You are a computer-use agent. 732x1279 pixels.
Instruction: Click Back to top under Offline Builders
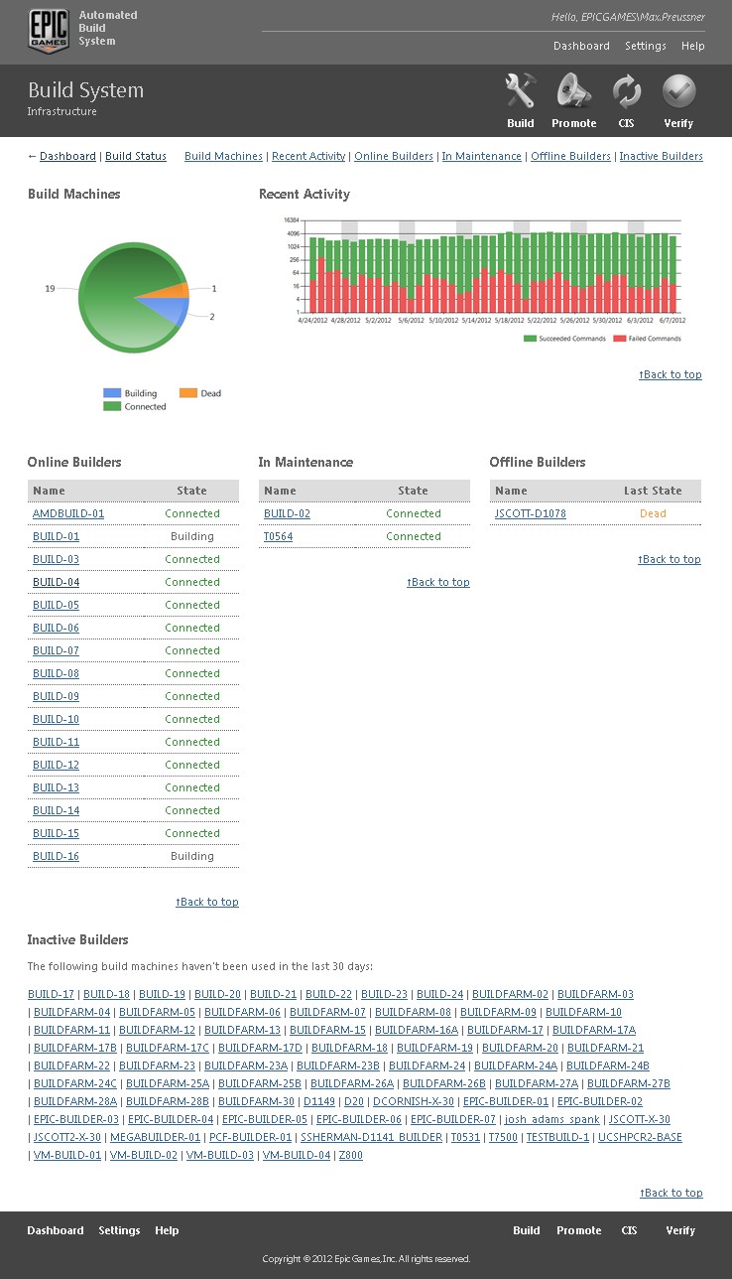pos(670,559)
